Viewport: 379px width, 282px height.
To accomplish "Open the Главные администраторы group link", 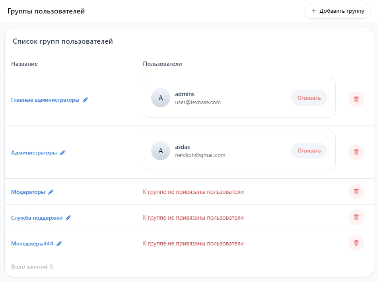I will point(45,100).
